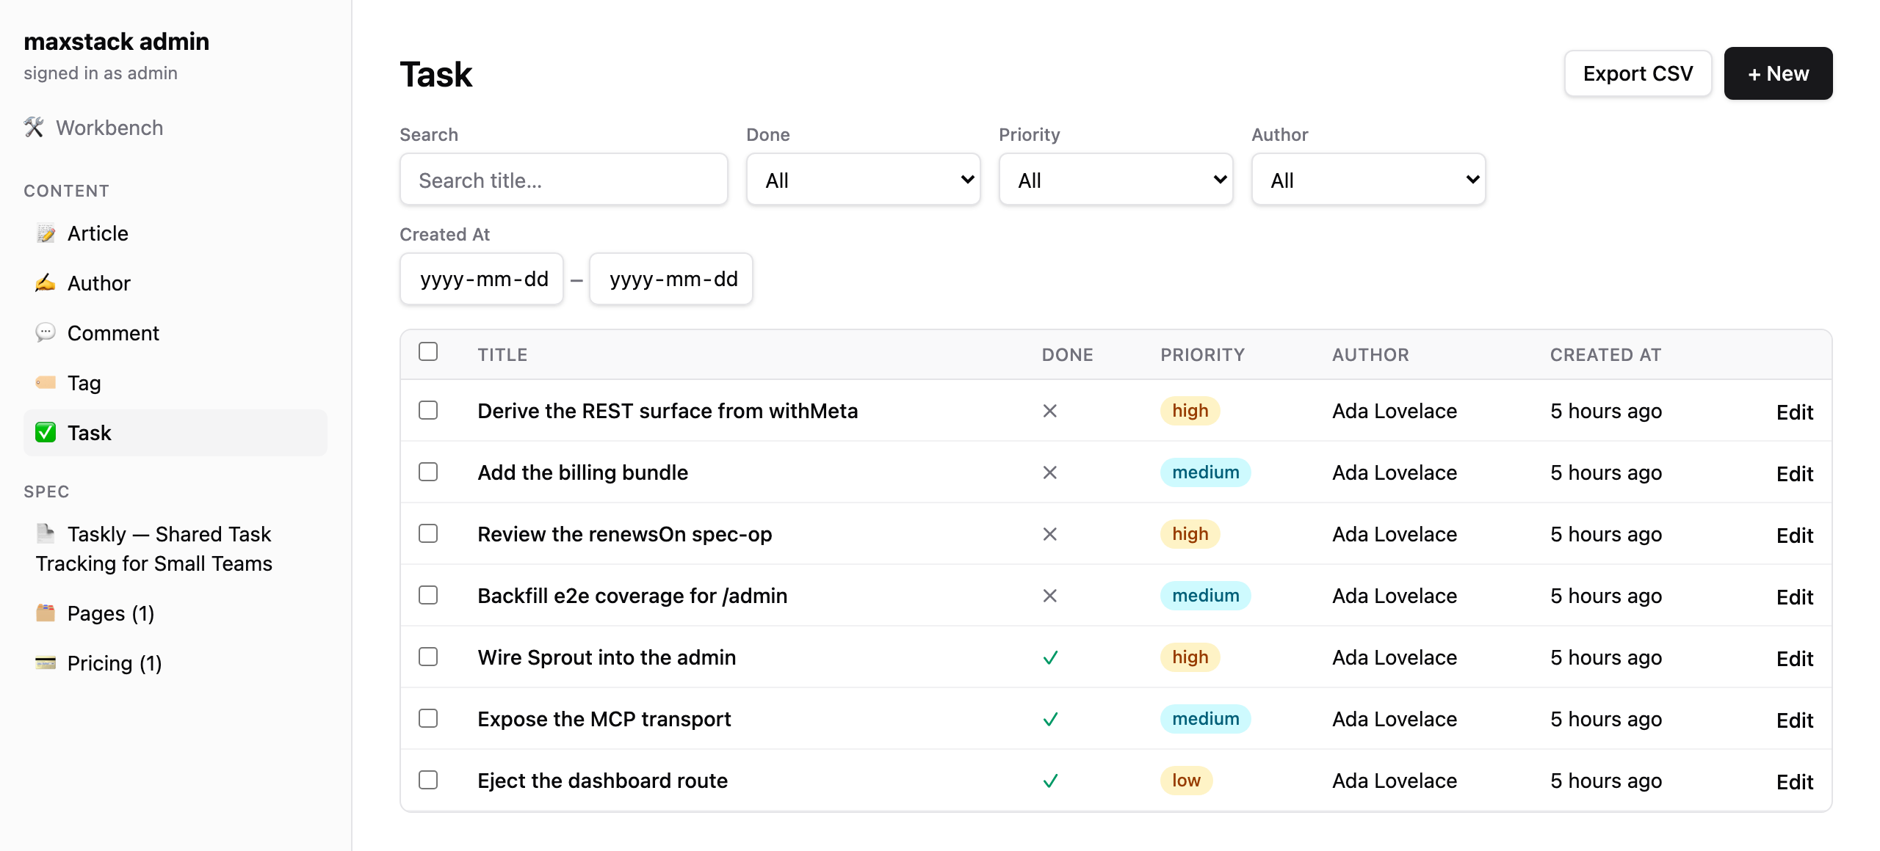Open Taskly — Shared Task Tracking spec
Viewport: 1880px width, 851px height.
176,549
